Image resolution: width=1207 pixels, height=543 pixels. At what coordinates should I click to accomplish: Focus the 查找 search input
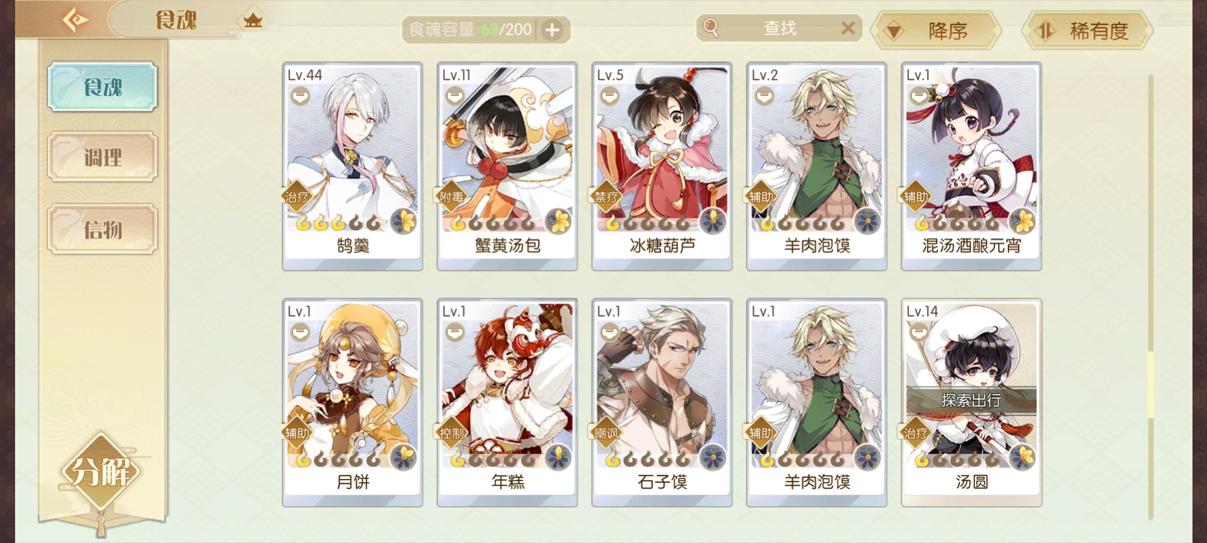click(x=780, y=28)
